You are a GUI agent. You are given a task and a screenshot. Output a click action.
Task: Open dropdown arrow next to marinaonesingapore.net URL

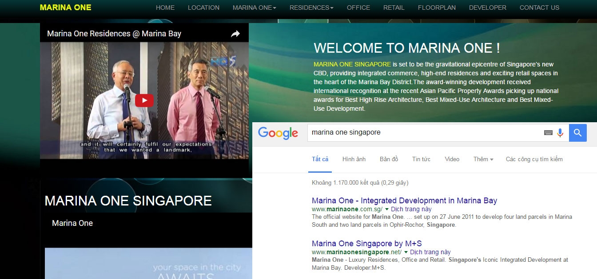406,252
